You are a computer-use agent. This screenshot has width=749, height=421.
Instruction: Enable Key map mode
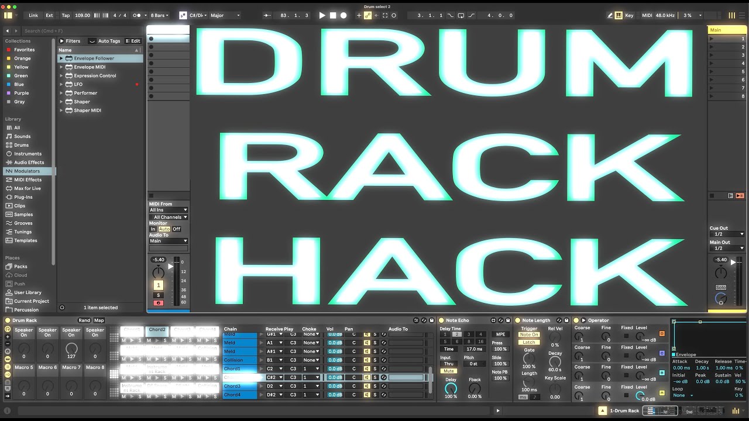[x=629, y=16]
